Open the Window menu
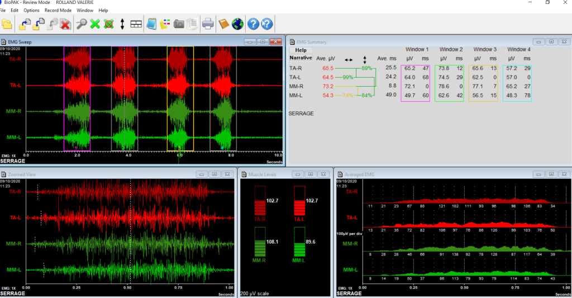The height and width of the screenshot is (298, 572). click(x=85, y=10)
